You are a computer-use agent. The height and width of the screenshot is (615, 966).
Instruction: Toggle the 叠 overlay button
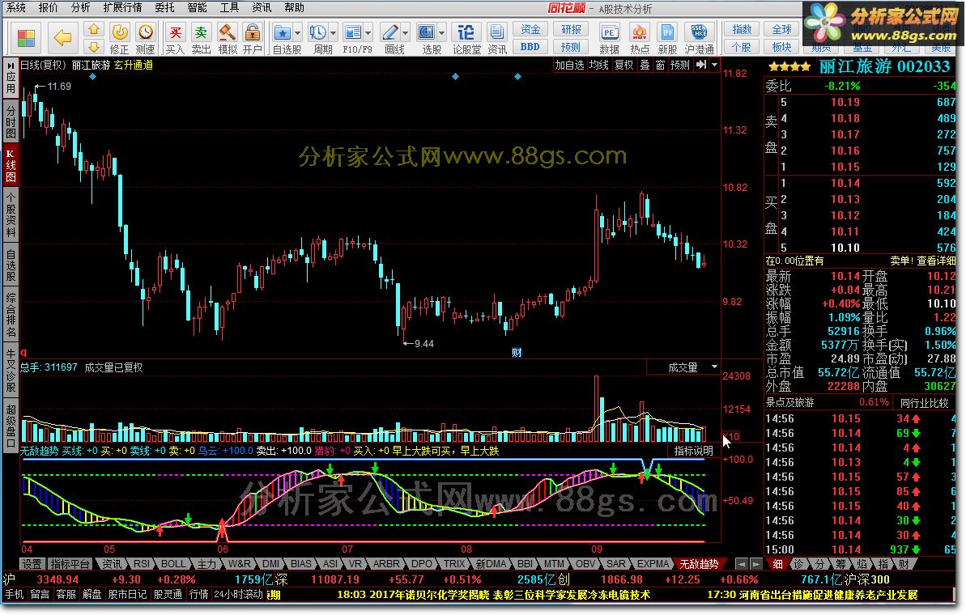point(645,65)
